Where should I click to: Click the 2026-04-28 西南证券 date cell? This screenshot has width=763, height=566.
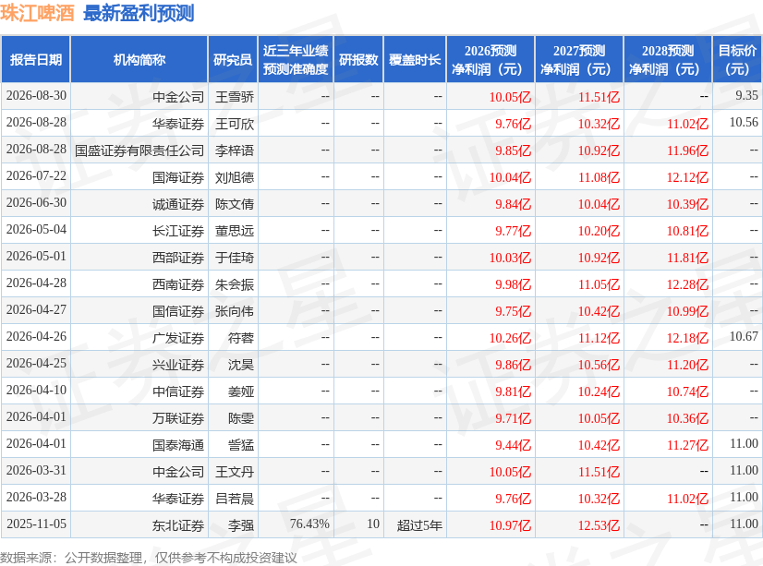point(36,283)
